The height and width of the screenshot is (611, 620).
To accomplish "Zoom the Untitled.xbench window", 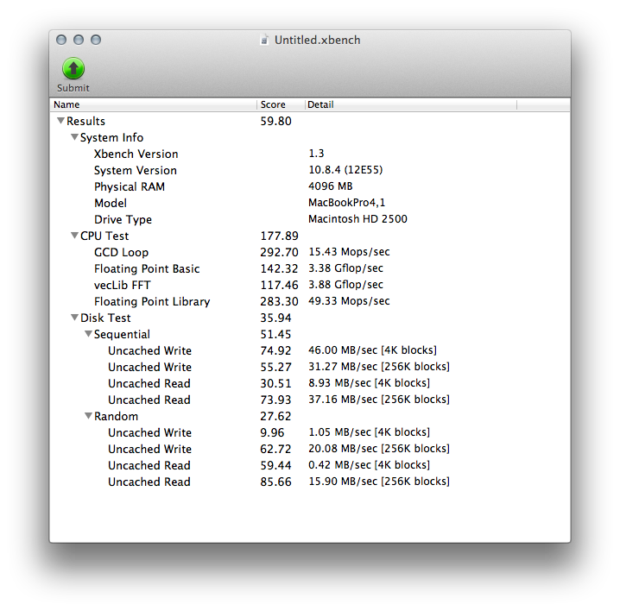I will [x=96, y=40].
